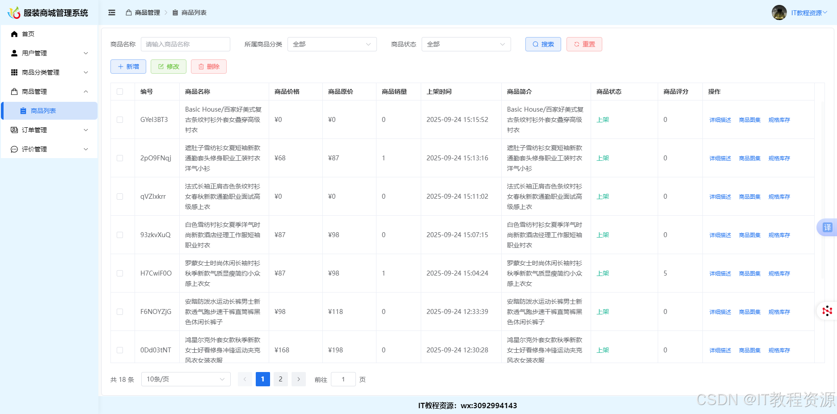Check the row for product H7CwiF0O

pyautogui.click(x=120, y=273)
